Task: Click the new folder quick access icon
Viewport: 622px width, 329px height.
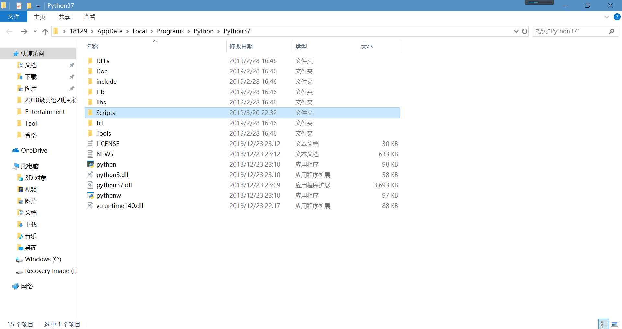Action: click(x=29, y=5)
